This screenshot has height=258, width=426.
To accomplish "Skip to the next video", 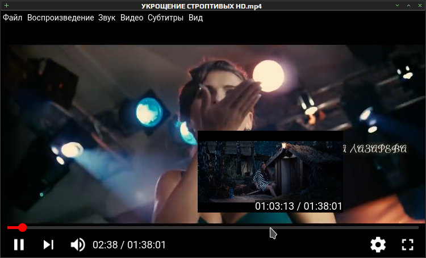I will 48,245.
